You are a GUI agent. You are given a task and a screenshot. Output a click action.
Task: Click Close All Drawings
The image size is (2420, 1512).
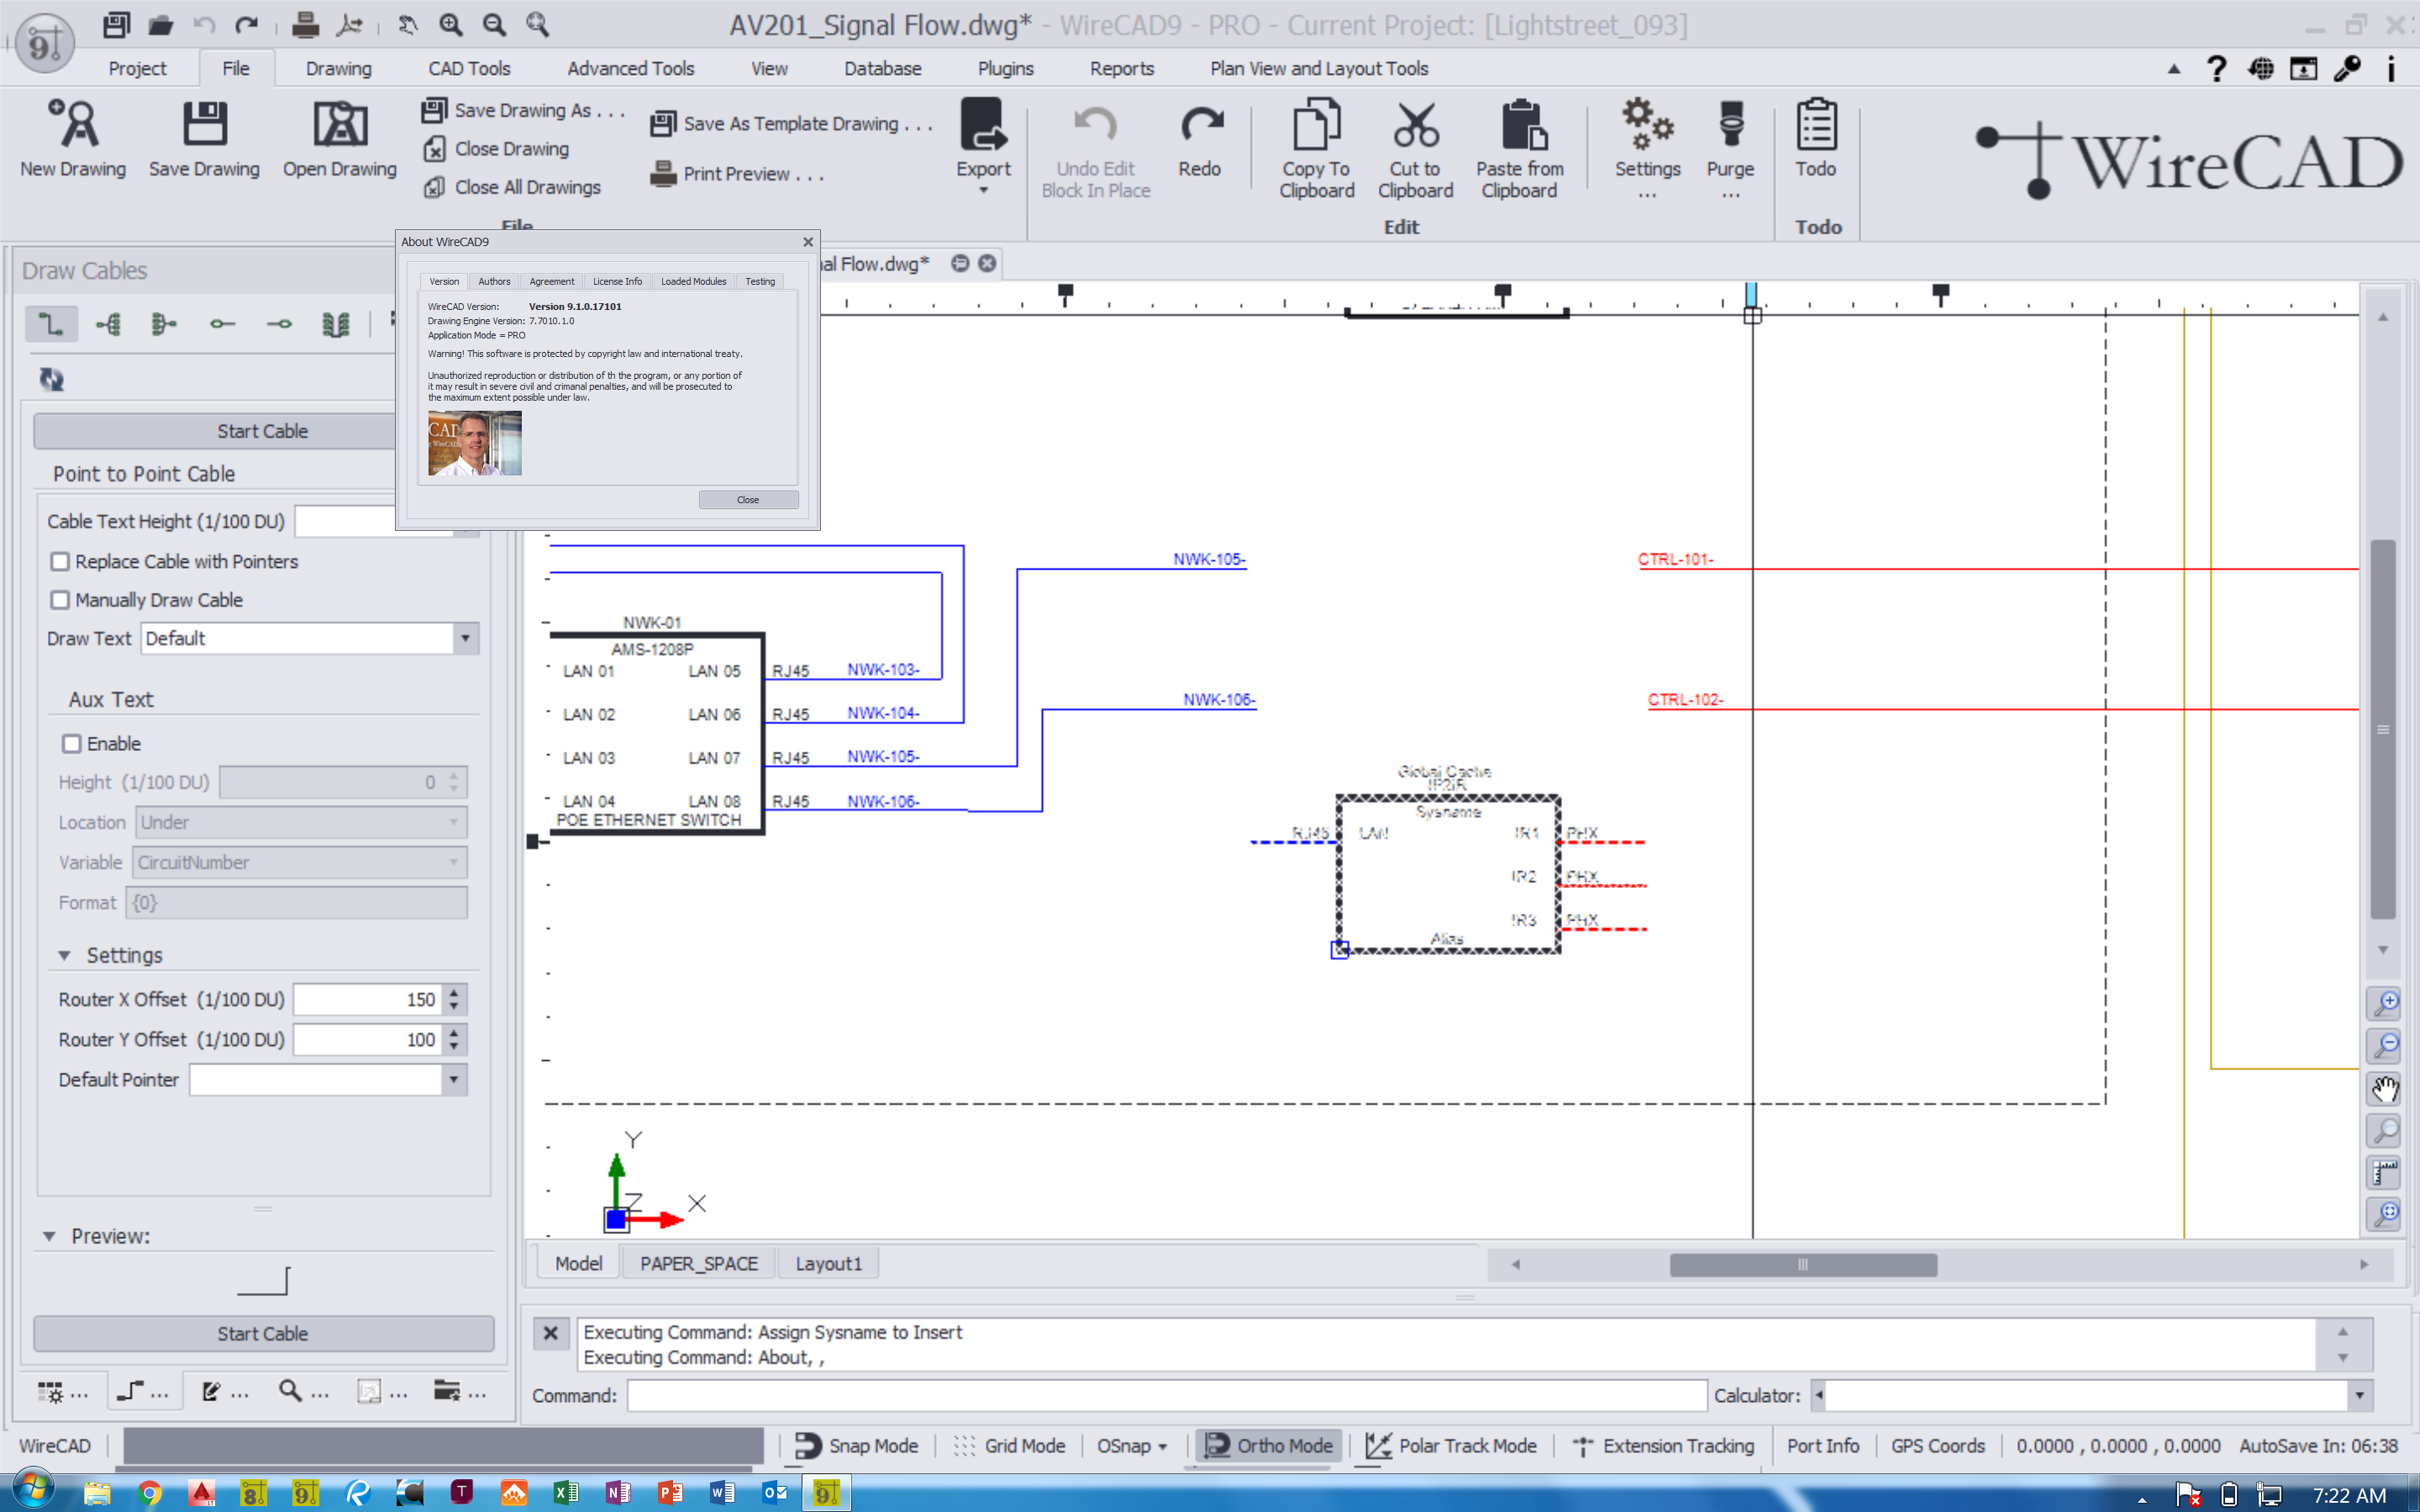tap(512, 187)
